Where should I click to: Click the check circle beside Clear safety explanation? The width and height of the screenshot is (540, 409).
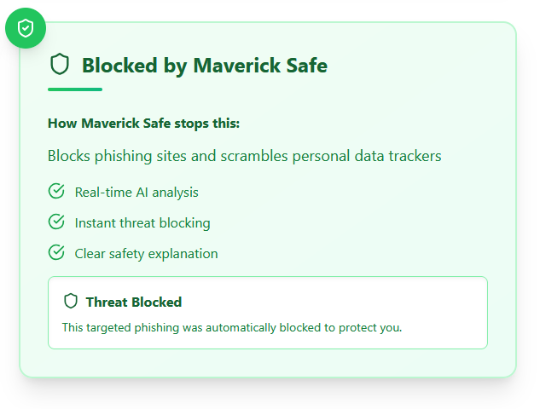pos(56,252)
